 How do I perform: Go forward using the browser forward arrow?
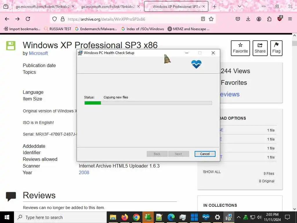tap(17, 19)
